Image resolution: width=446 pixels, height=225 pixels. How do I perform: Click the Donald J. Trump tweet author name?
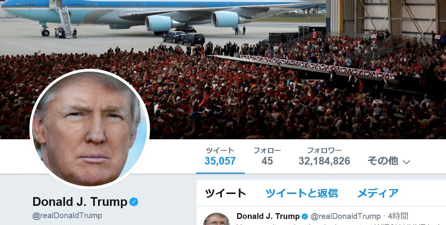268,216
